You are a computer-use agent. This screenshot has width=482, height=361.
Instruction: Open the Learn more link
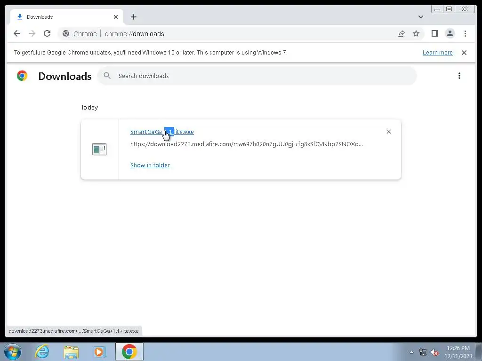[x=437, y=53]
